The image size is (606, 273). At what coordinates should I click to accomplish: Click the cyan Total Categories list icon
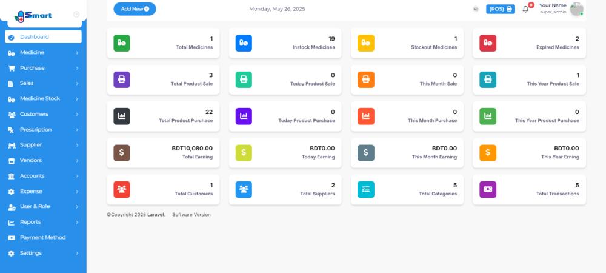coord(366,189)
